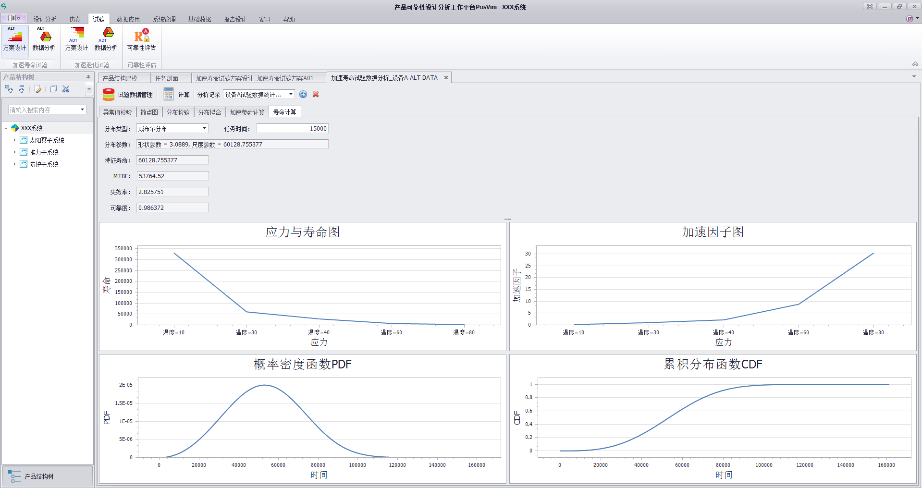Launch the 可靠性评估 tool

pos(141,38)
